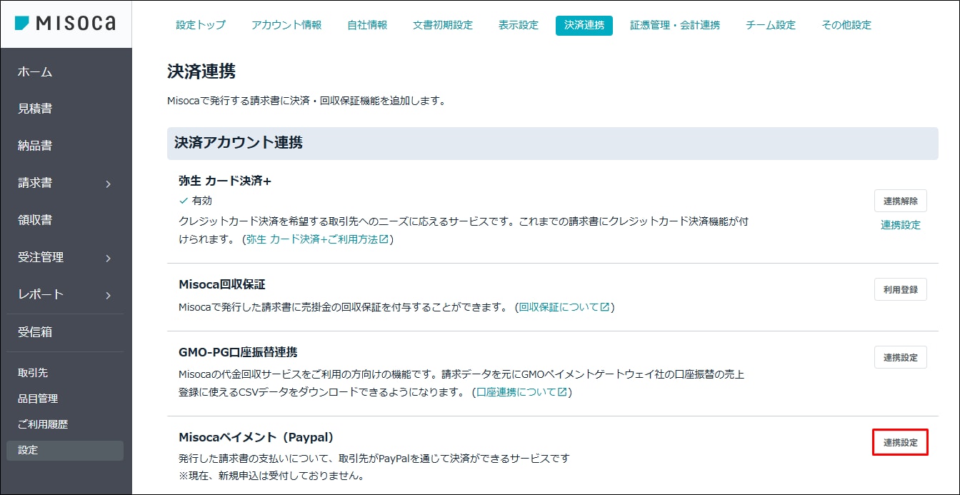Open the 自社情報 tab
Screen dimensions: 960x495
tap(367, 25)
